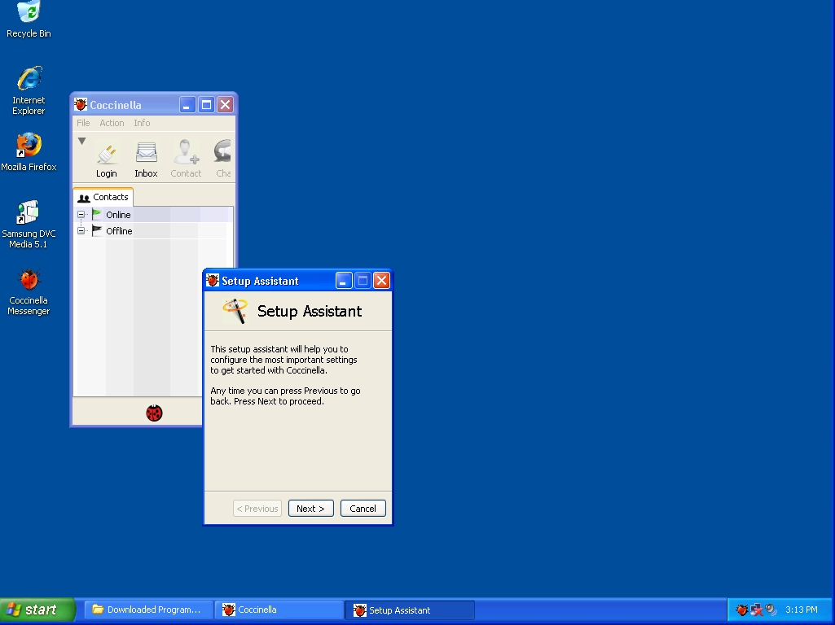Minimize the Coccinella main window
This screenshot has height=625, width=835.
click(x=187, y=105)
